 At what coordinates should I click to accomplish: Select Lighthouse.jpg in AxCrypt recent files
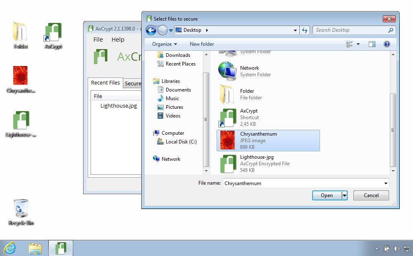[x=119, y=106]
